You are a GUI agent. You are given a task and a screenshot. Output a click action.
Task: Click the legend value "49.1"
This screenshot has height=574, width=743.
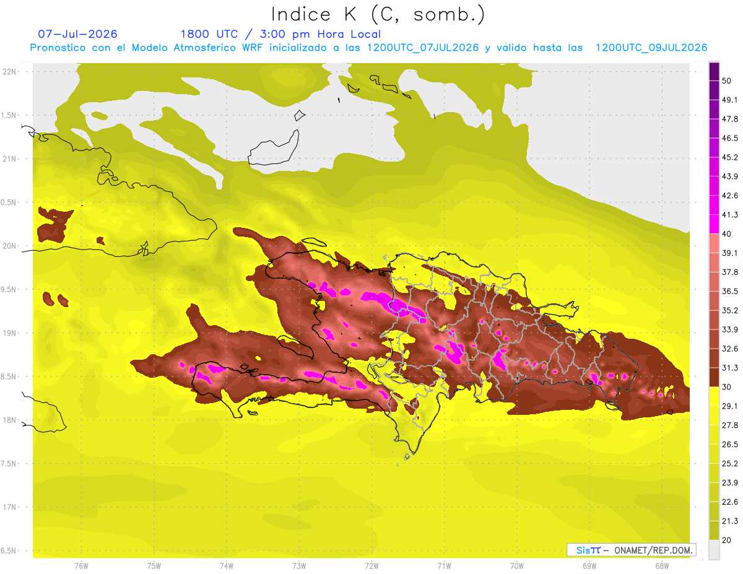(x=729, y=100)
